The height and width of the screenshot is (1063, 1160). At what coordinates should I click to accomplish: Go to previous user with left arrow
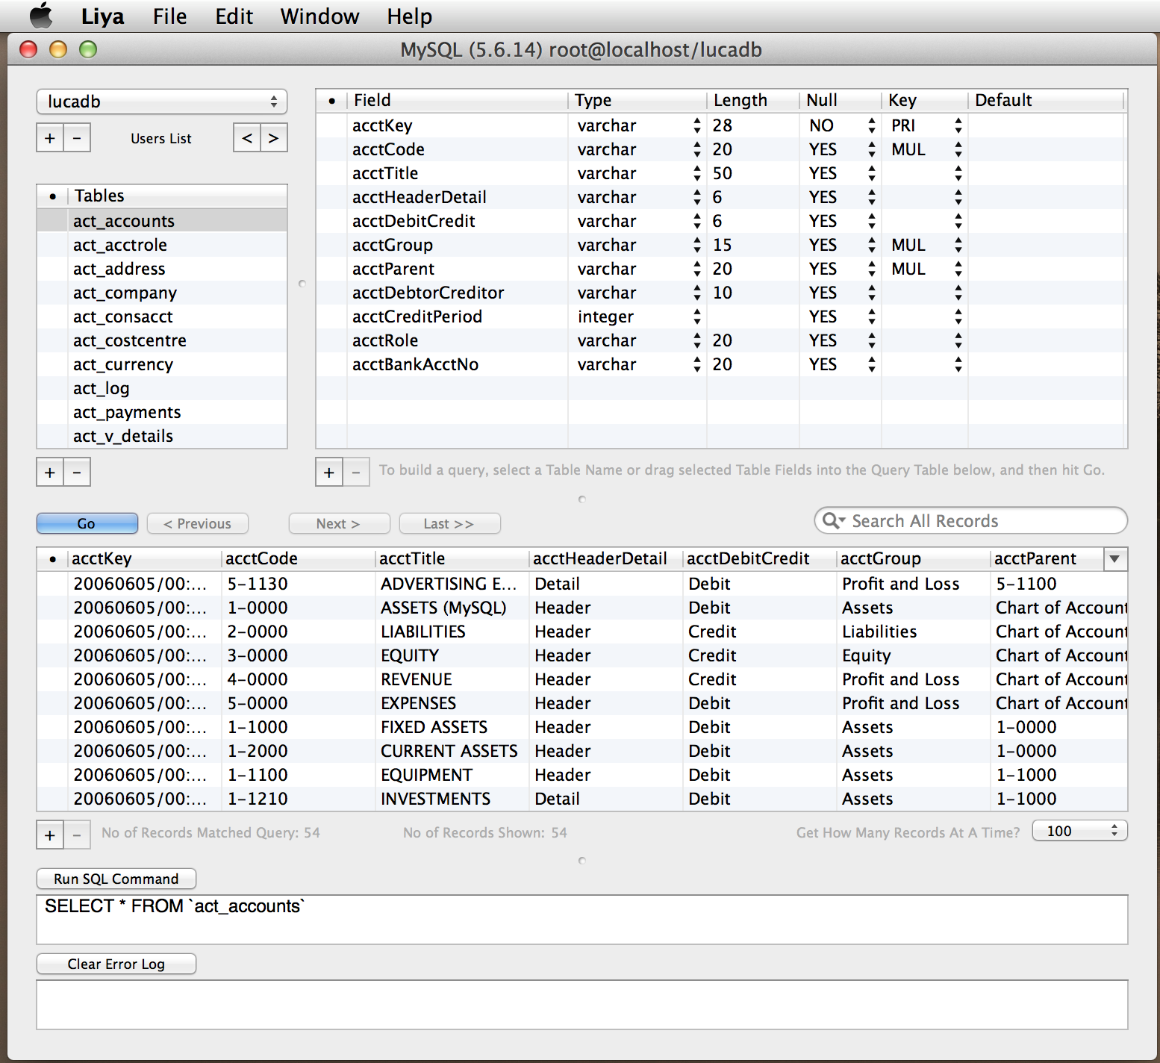click(x=247, y=138)
